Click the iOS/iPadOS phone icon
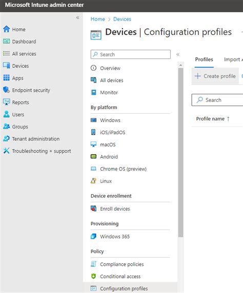 click(x=93, y=132)
